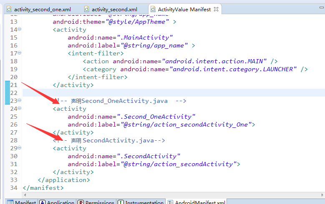Collapse the intent-filter block at line 17

[x=20, y=53]
